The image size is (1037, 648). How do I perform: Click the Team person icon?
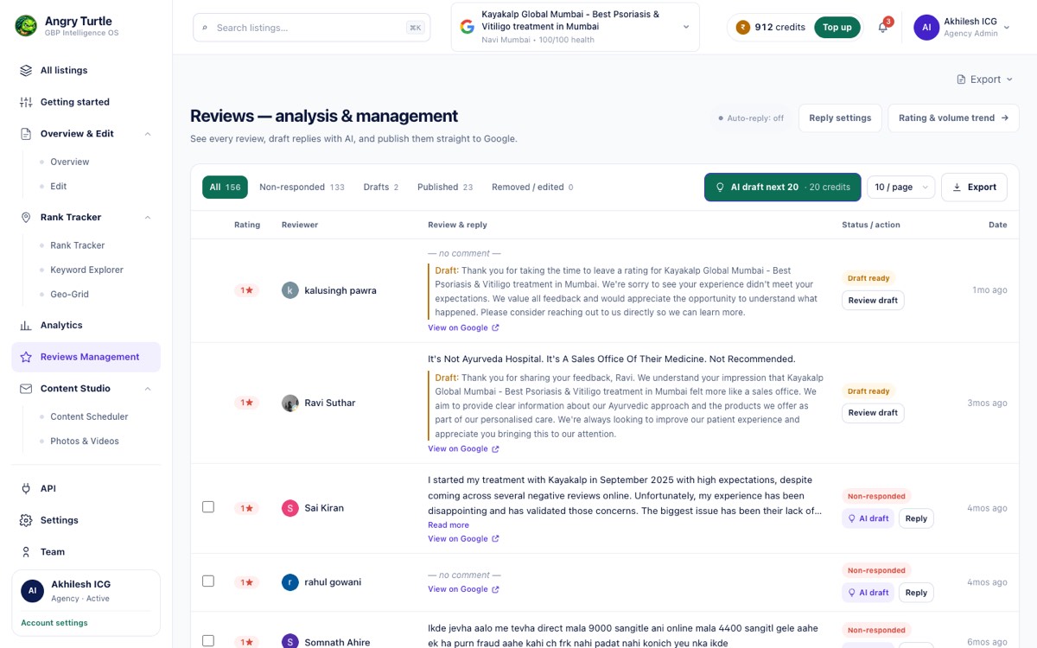point(26,552)
